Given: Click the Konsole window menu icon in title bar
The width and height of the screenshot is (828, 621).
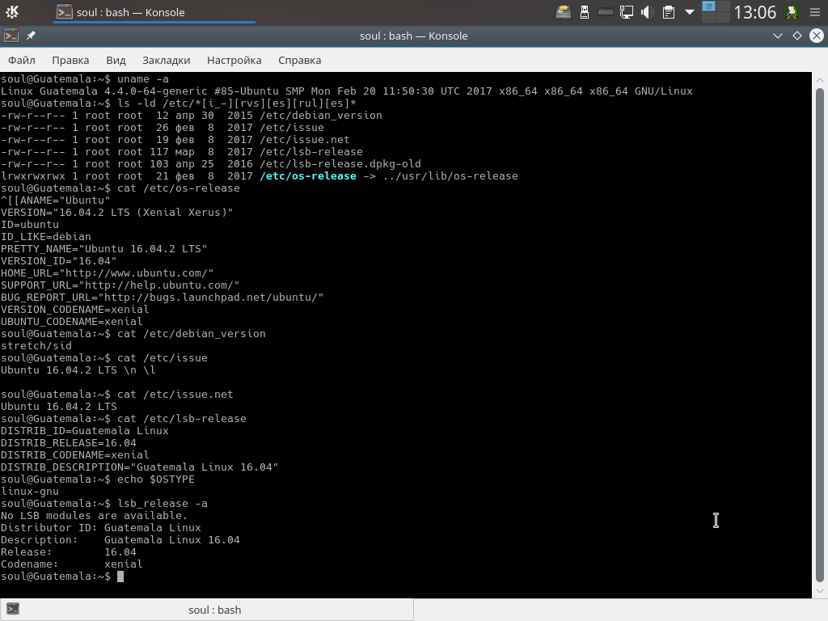Looking at the screenshot, I should click(x=11, y=36).
